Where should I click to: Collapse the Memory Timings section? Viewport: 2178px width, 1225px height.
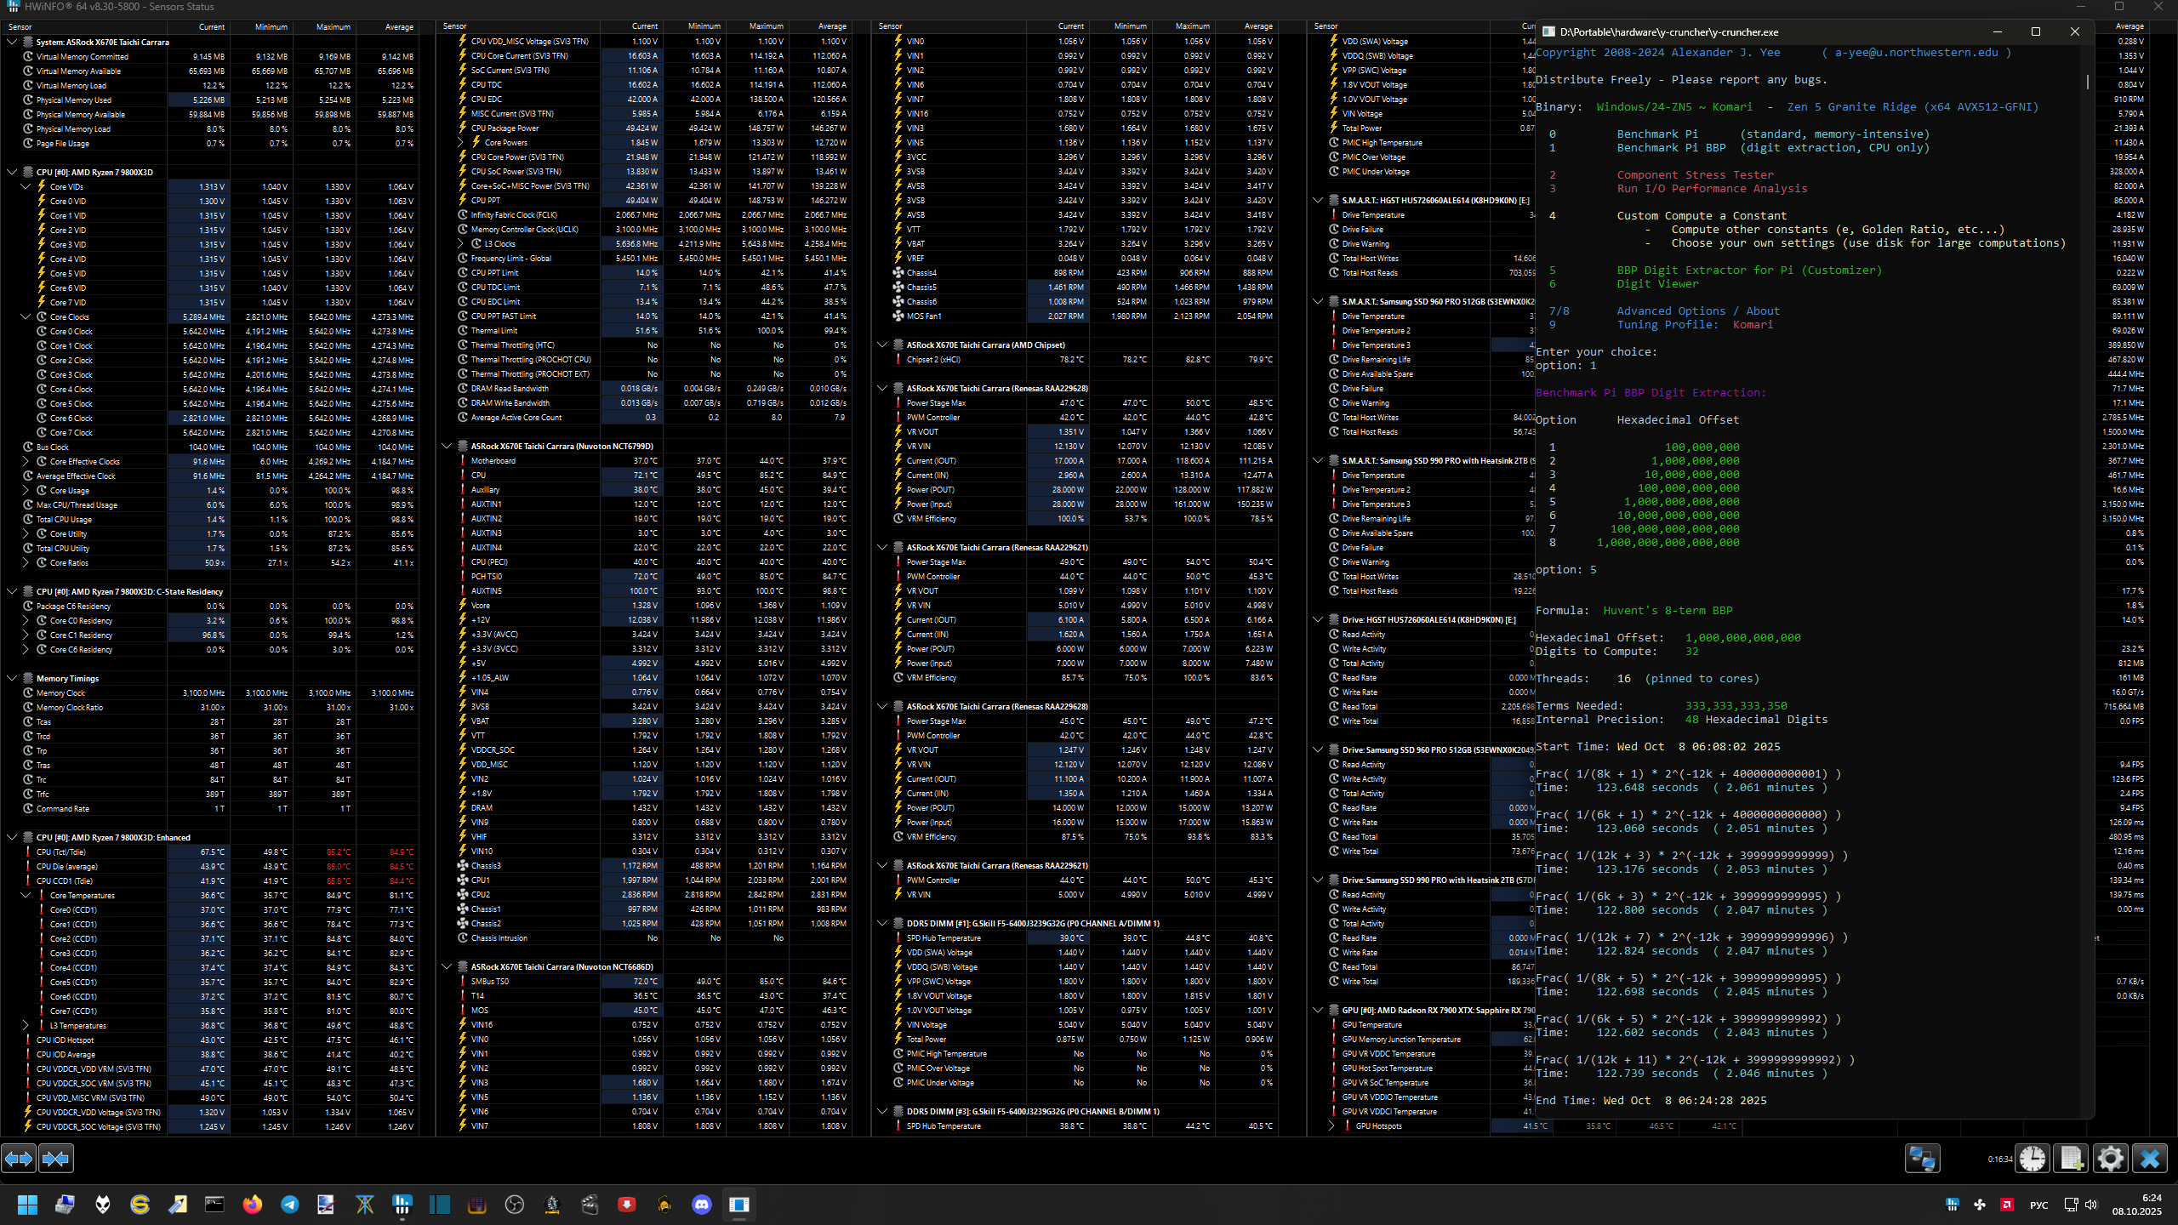(x=12, y=678)
